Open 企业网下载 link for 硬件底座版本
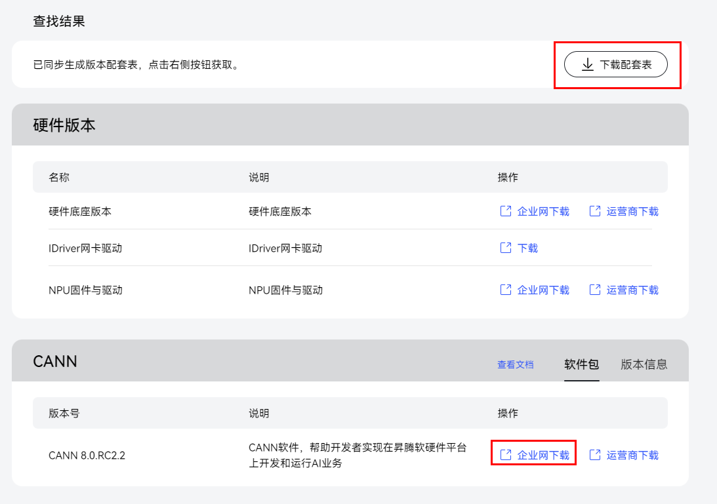Viewport: 717px width, 504px height. click(x=543, y=212)
